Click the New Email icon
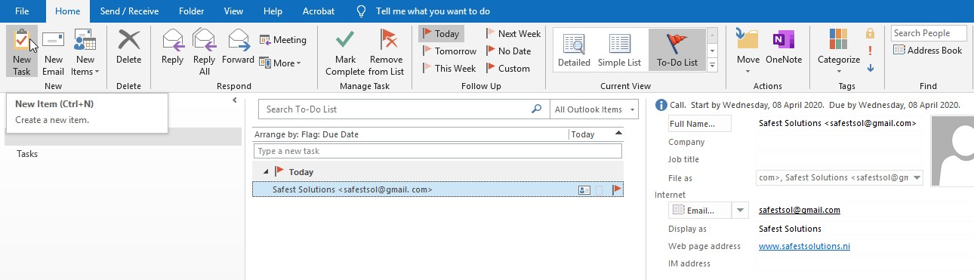This screenshot has width=974, height=280. [53, 51]
